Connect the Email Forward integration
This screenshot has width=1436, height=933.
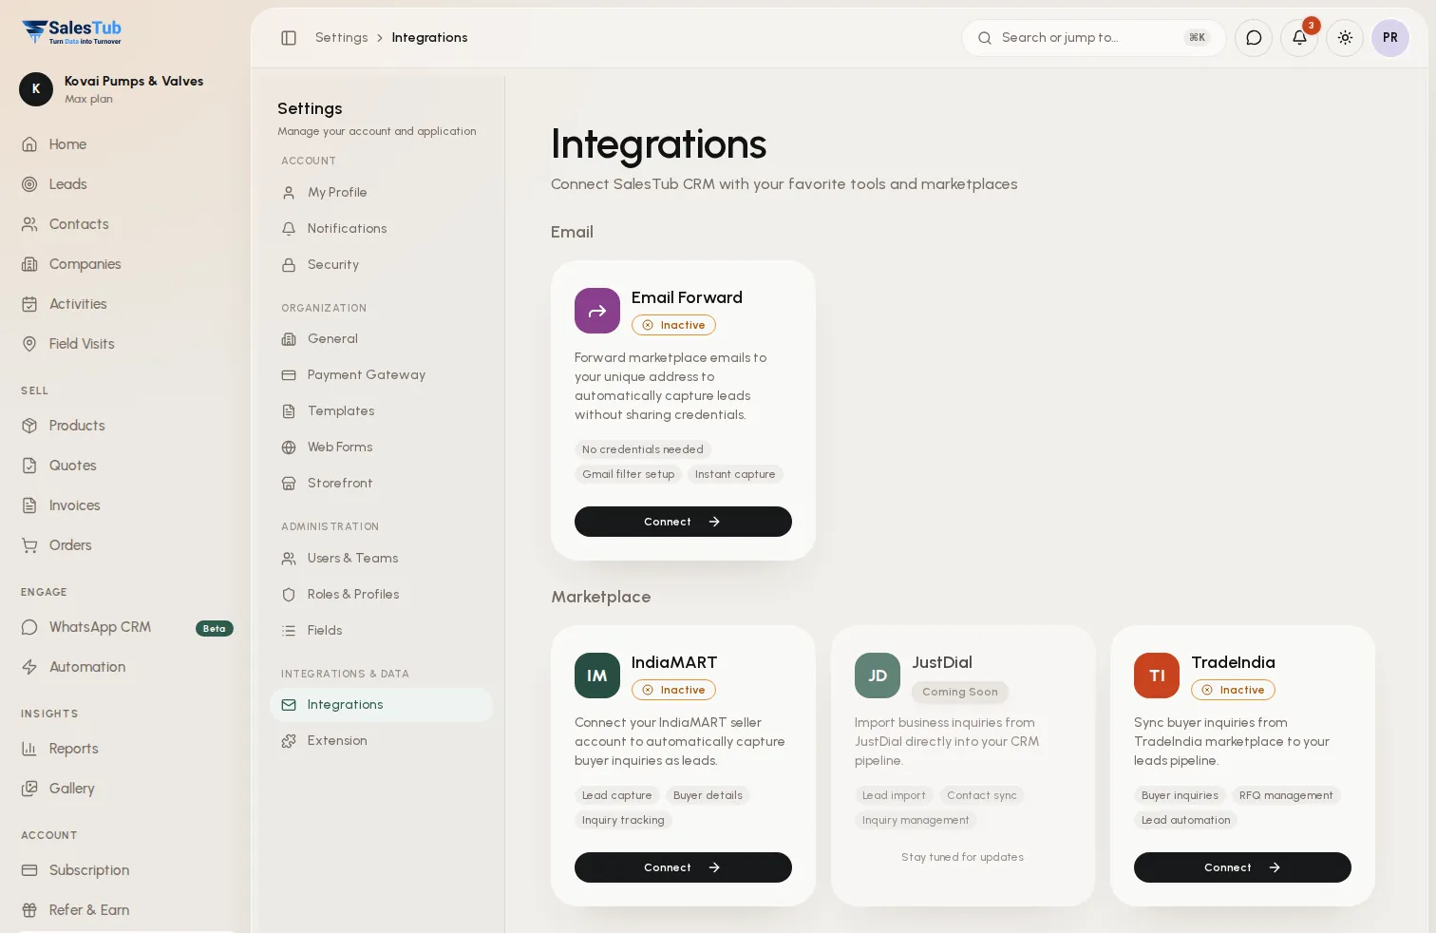click(683, 522)
